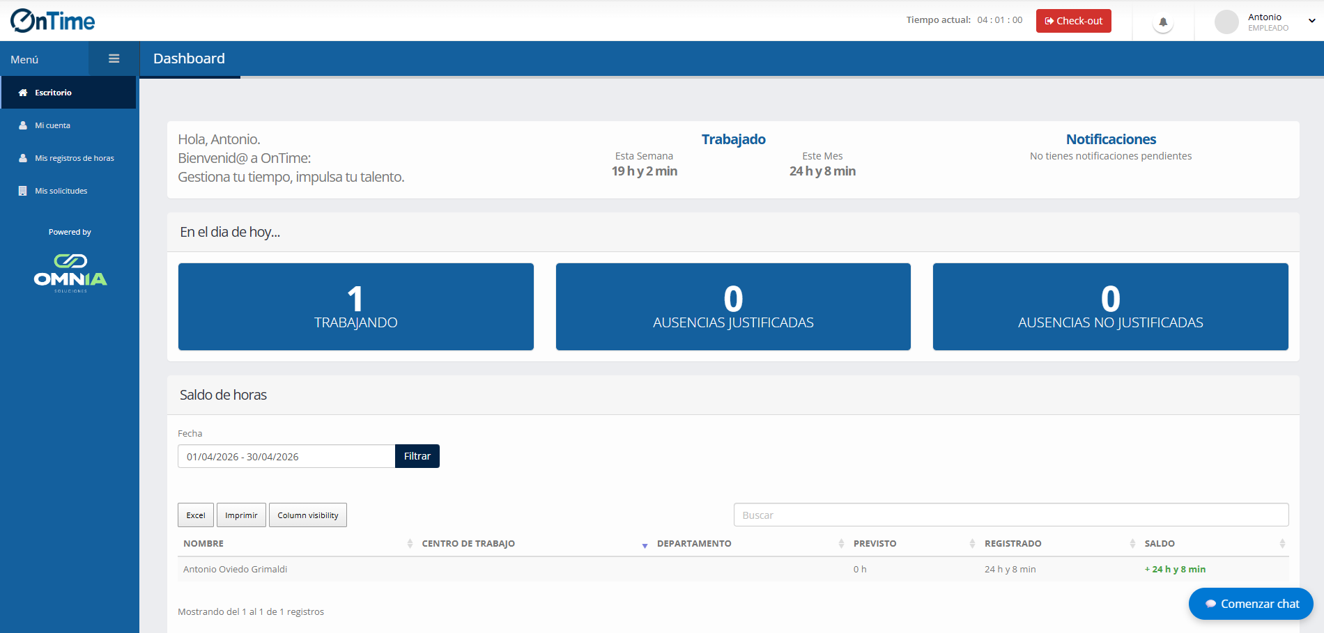The height and width of the screenshot is (633, 1324).
Task: Click the Antonio user avatar
Action: tap(1226, 22)
